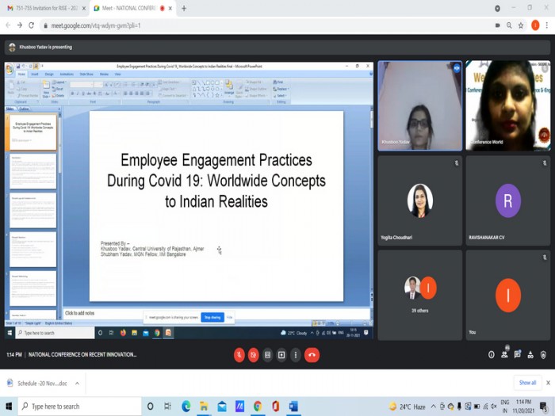Image resolution: width=555 pixels, height=416 pixels.
Task: Open the chat with everyone panel
Action: [517, 355]
